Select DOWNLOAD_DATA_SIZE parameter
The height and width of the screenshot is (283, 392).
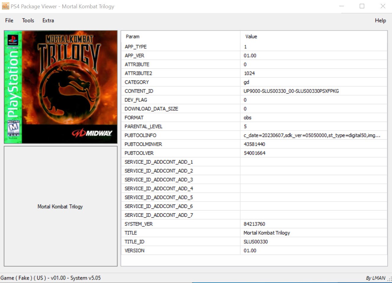pos(151,109)
